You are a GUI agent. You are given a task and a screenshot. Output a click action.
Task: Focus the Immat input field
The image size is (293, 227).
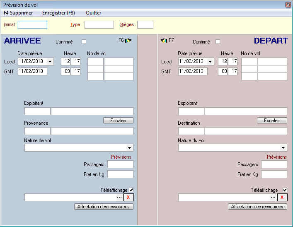[x=32, y=25]
